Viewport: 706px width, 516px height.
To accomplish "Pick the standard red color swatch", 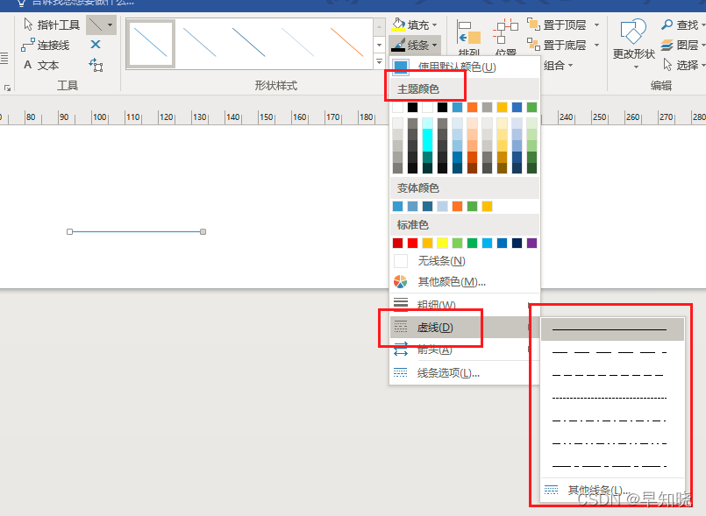I will [x=412, y=243].
